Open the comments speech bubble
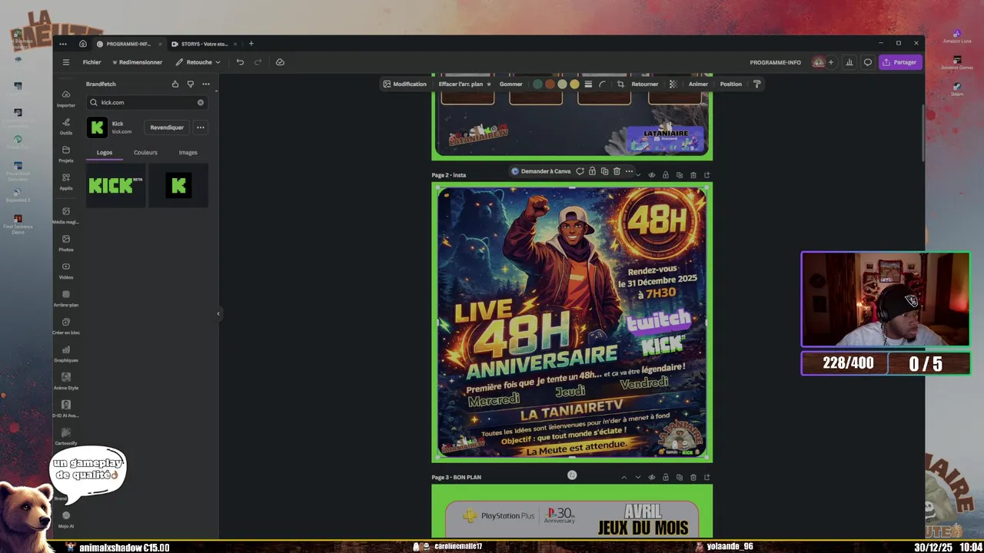 point(868,62)
